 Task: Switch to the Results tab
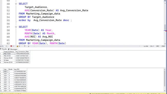point(4,49)
